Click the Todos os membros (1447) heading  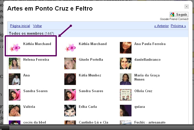[32, 33]
